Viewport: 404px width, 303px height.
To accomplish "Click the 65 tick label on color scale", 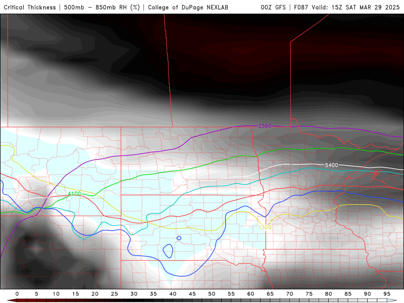I will point(270,294).
